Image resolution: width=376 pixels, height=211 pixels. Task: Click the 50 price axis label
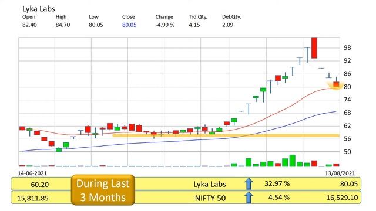pyautogui.click(x=347, y=152)
